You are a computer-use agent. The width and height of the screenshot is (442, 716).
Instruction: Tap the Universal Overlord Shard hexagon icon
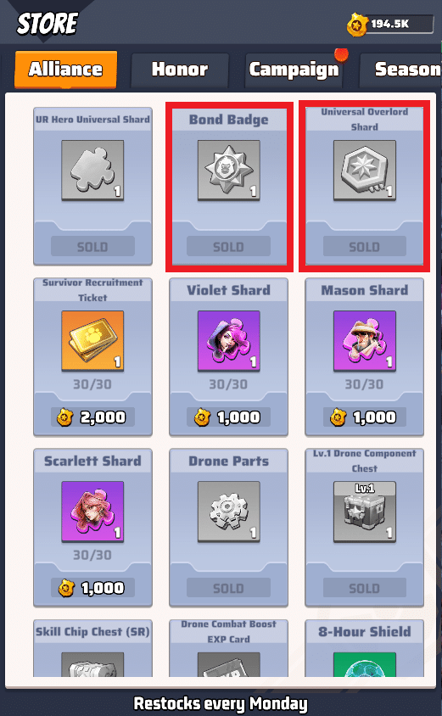(365, 171)
